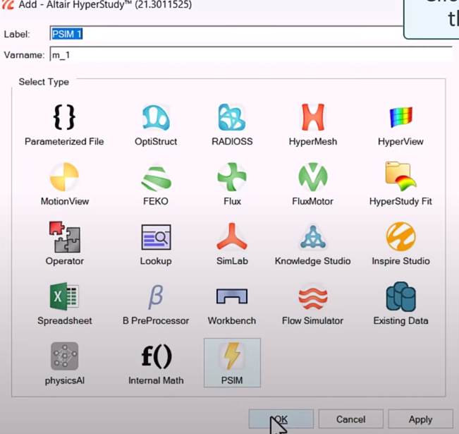Viewport: 459px width, 434px height.
Task: Confirm the dialog with OK
Action: pyautogui.click(x=281, y=419)
